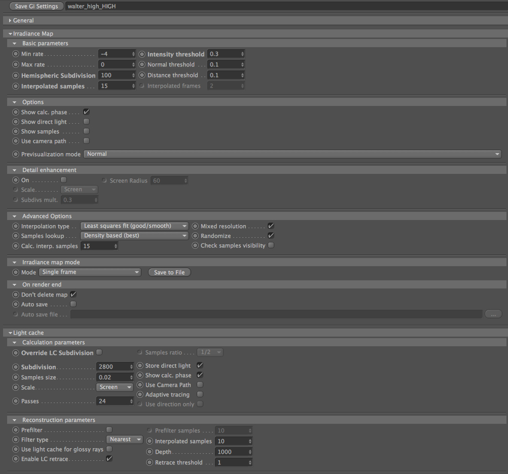Collapse the Advanced Options group

[x=14, y=216]
